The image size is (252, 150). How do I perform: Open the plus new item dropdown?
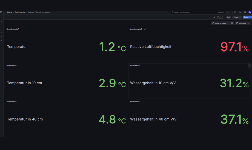pyautogui.click(x=228, y=12)
